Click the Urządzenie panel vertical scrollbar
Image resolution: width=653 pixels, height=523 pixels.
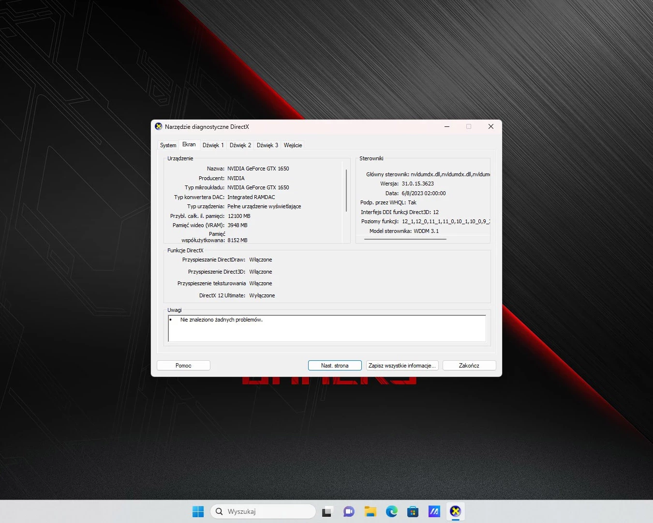(x=346, y=190)
